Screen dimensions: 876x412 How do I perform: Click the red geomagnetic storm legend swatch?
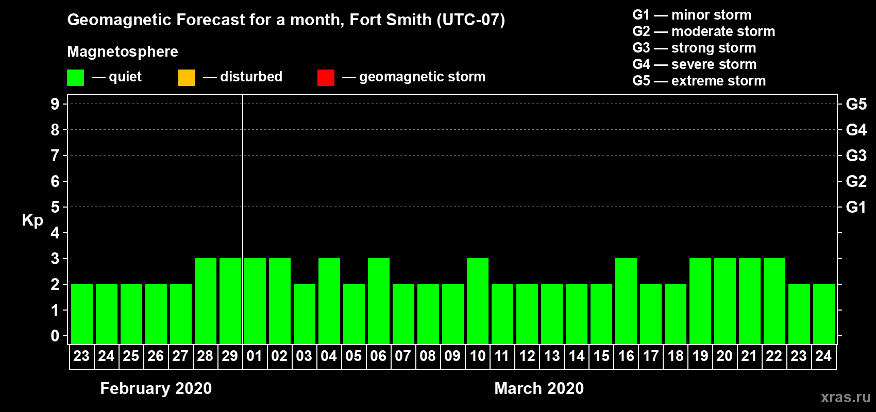(326, 78)
